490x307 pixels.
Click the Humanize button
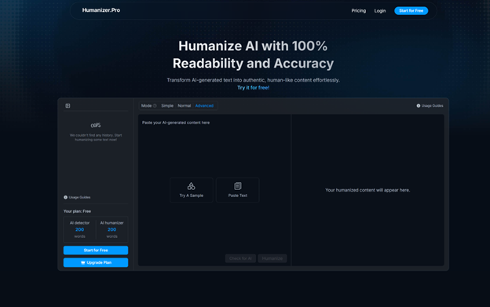(x=272, y=258)
